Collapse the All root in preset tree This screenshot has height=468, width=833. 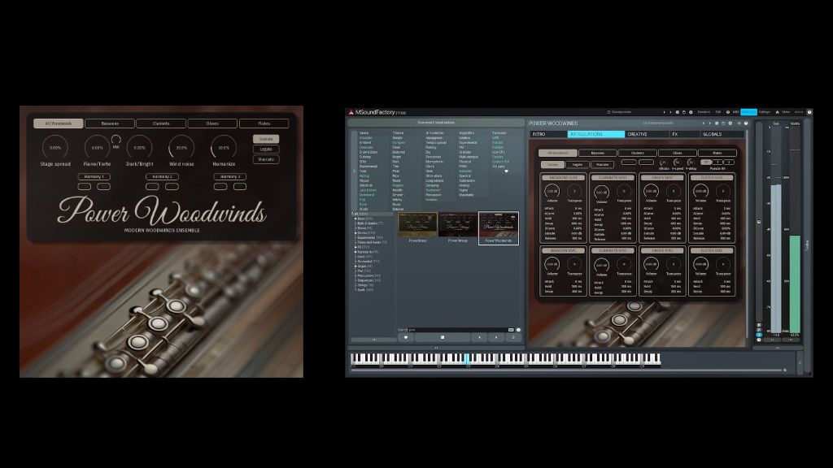point(353,214)
